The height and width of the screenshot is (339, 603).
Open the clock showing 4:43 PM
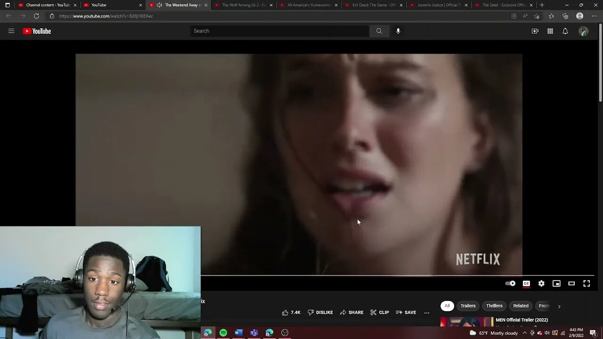click(x=577, y=333)
